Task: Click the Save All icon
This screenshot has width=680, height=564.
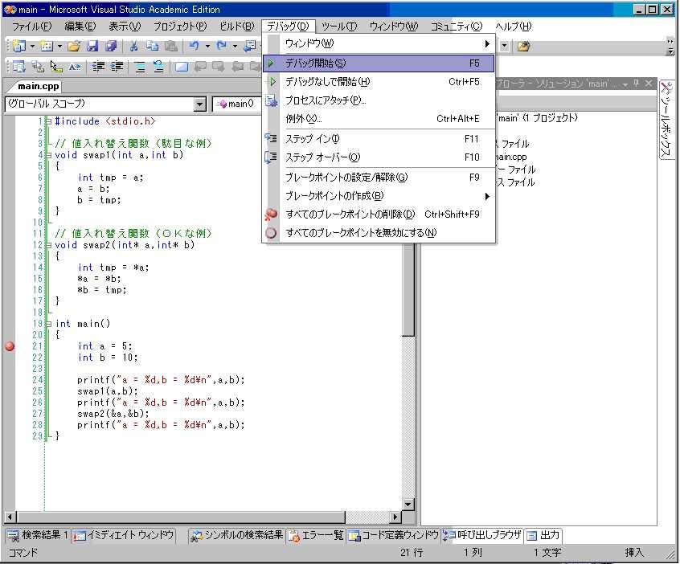Action: coord(111,46)
